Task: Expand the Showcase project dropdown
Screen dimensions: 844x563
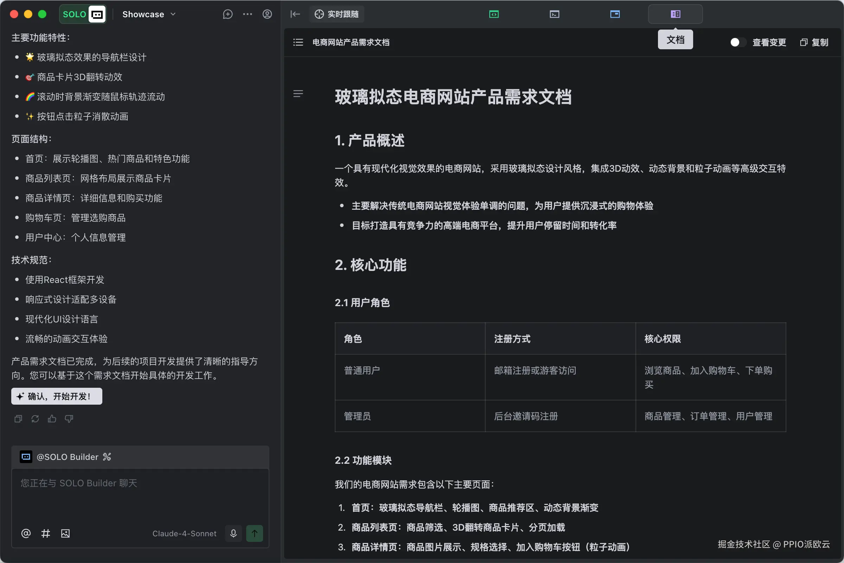Action: pyautogui.click(x=148, y=14)
